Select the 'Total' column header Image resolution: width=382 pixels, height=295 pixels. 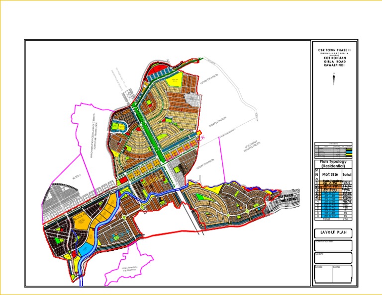point(347,174)
